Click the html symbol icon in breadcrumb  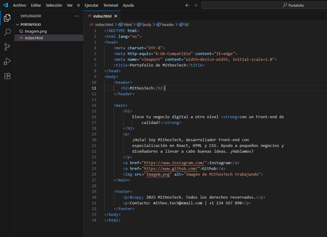[121, 24]
